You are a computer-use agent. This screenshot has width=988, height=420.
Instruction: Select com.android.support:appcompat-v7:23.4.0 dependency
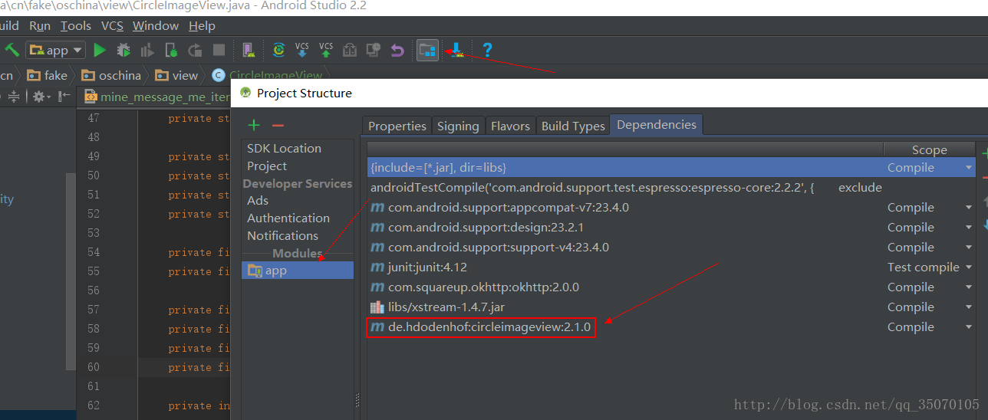pos(671,208)
